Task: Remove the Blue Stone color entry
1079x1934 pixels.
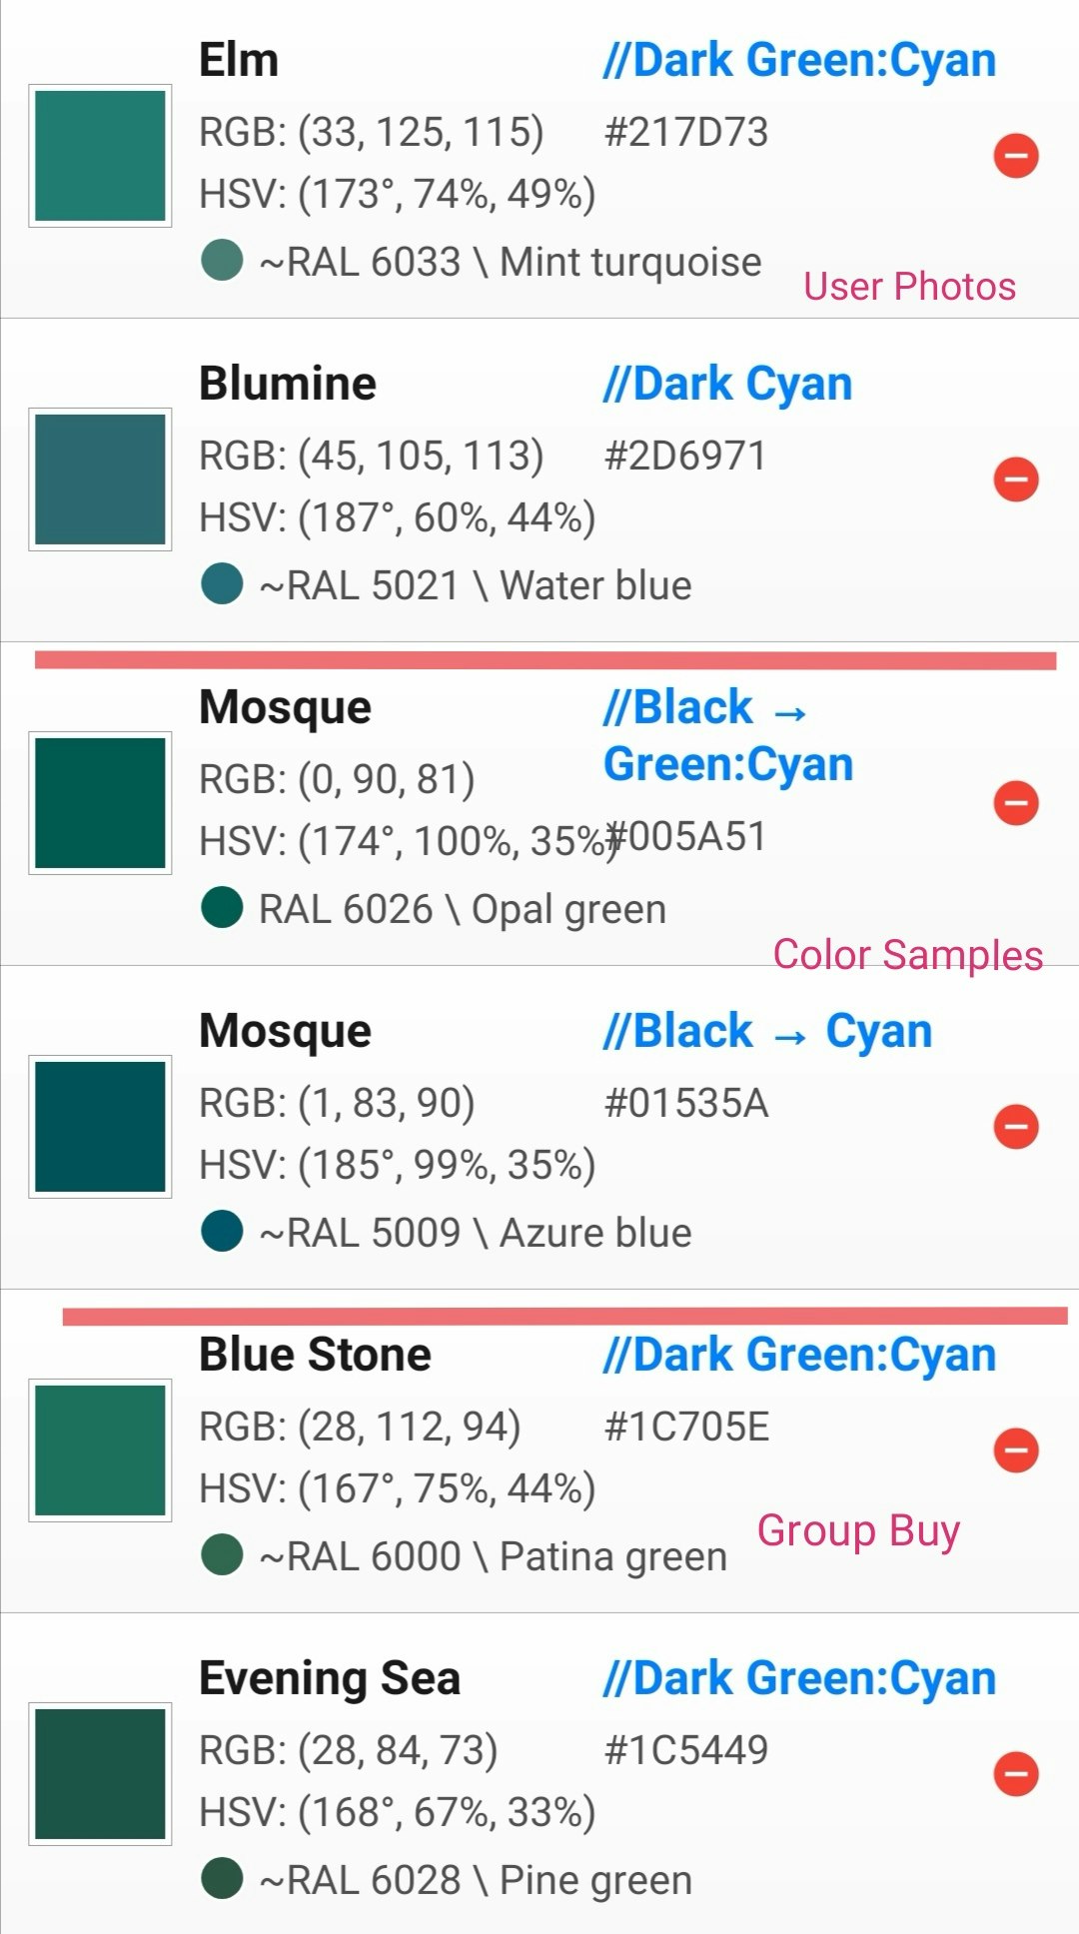Action: click(x=1016, y=1450)
